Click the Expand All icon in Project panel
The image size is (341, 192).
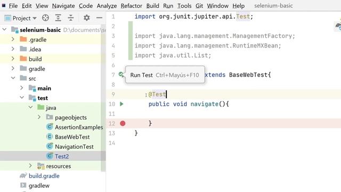58,18
